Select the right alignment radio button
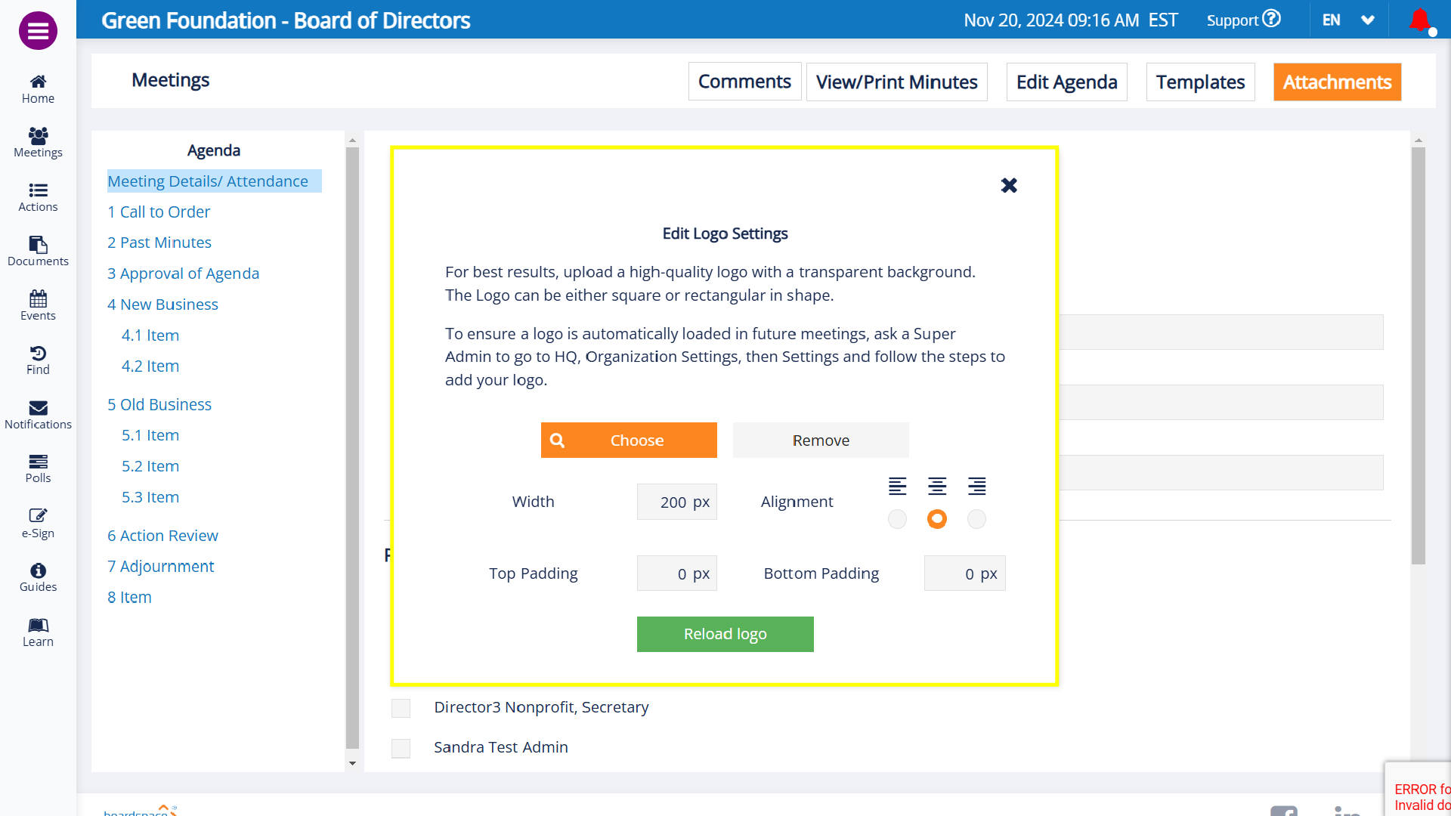 pyautogui.click(x=976, y=519)
